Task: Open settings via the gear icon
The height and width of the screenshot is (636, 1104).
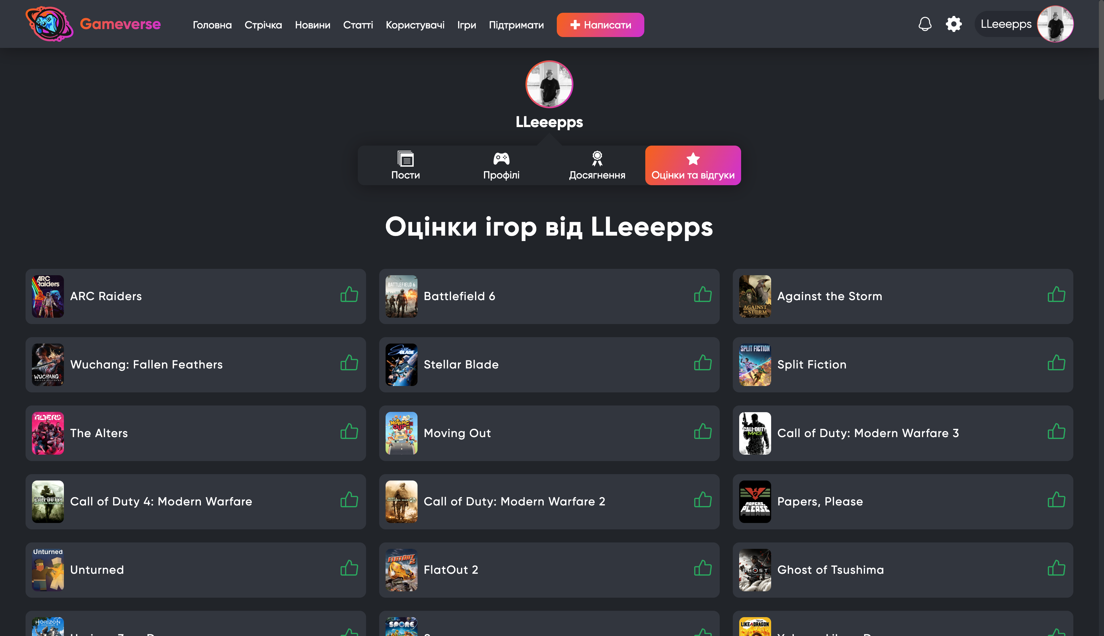Action: 954,24
